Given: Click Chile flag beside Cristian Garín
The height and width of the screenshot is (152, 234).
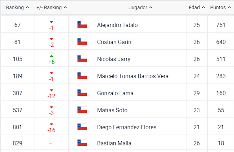Looking at the screenshot, I should pos(82,41).
